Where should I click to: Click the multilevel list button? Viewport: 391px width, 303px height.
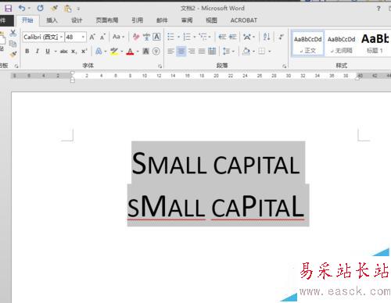tap(203, 37)
